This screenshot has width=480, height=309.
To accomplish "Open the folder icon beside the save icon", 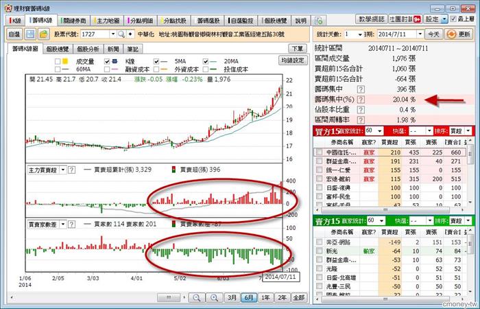I will click(x=44, y=34).
